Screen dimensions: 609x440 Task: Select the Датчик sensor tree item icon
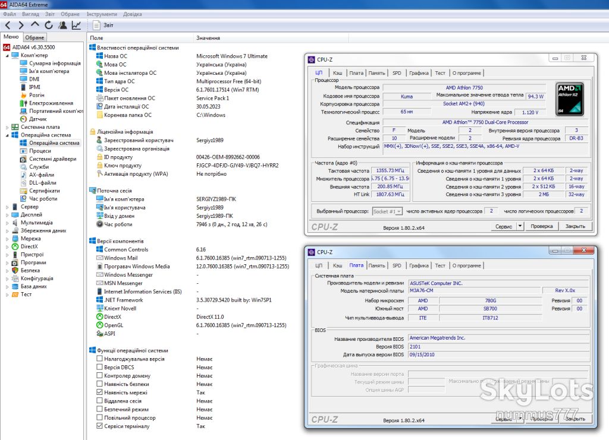point(23,119)
